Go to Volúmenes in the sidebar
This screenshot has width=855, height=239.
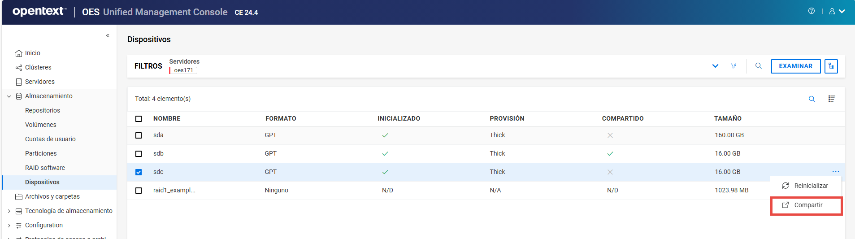pos(41,125)
